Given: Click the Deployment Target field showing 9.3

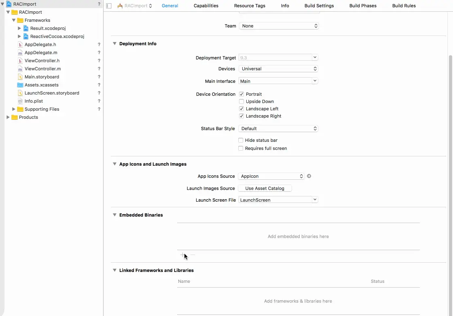Looking at the screenshot, I should [275, 58].
